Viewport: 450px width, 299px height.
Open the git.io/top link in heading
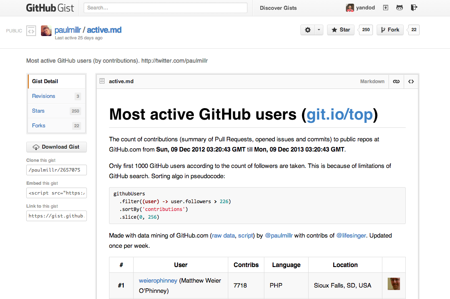coord(340,114)
